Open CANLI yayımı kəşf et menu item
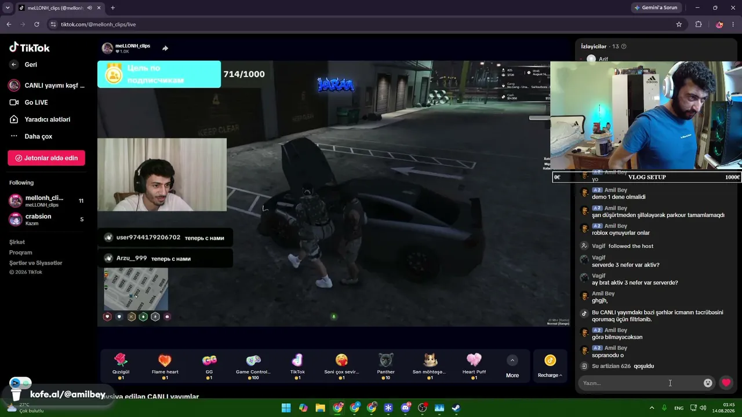 46,86
